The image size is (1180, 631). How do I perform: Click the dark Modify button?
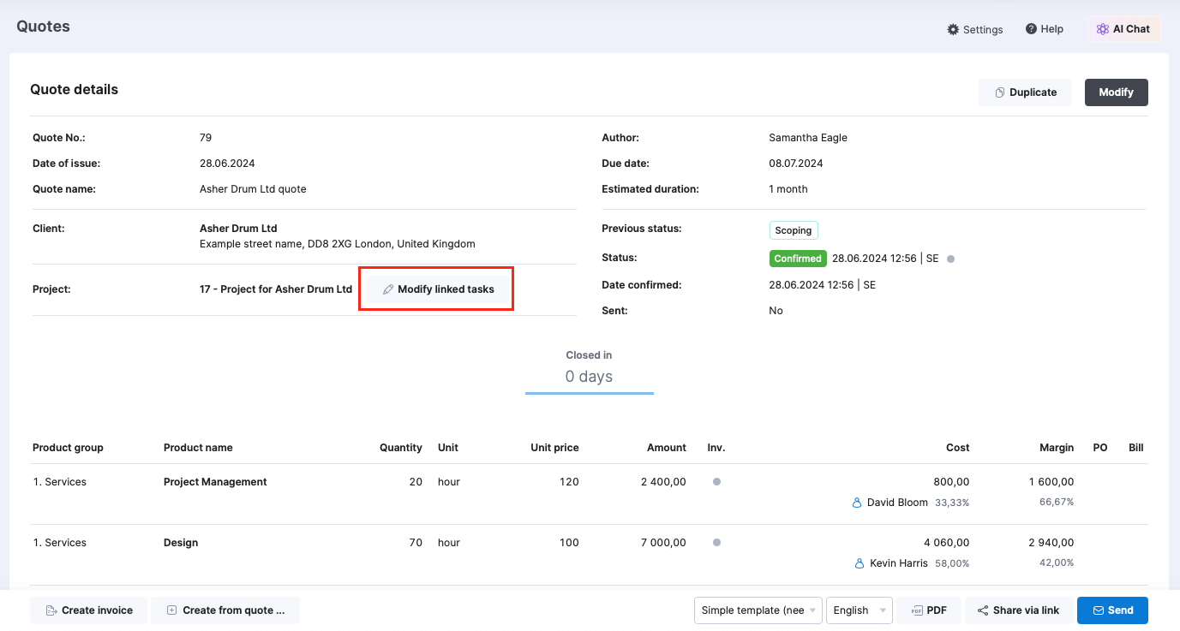[x=1116, y=92]
